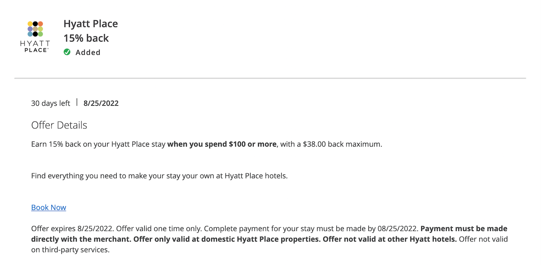Click the Offer Details heading

(x=59, y=125)
